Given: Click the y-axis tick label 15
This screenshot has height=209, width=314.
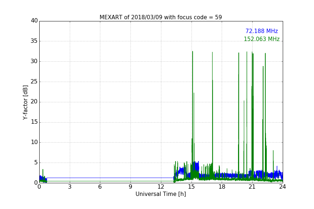Looking at the screenshot, I should pos(34,122).
